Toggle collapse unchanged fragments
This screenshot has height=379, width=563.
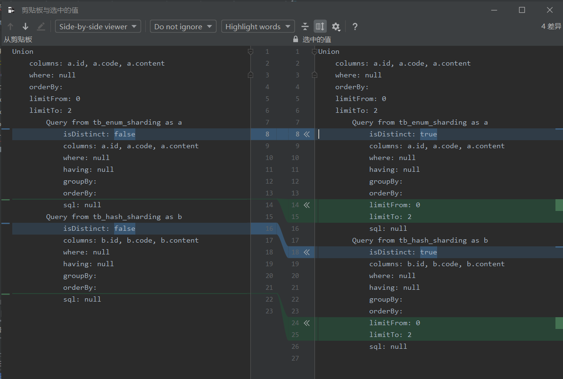point(305,26)
